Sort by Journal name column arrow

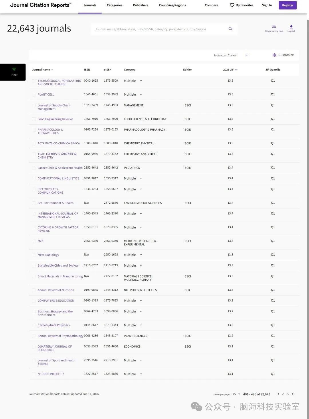point(52,70)
